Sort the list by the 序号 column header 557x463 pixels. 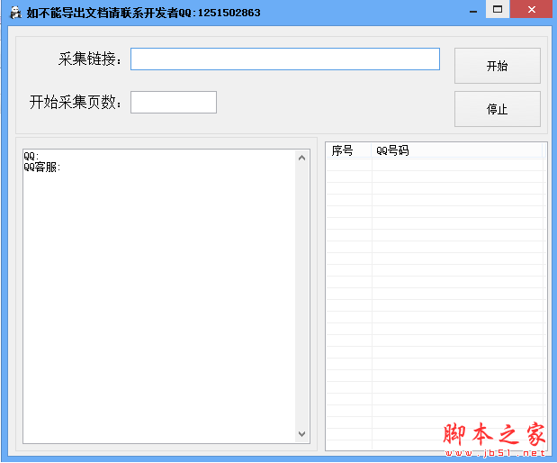coord(348,150)
